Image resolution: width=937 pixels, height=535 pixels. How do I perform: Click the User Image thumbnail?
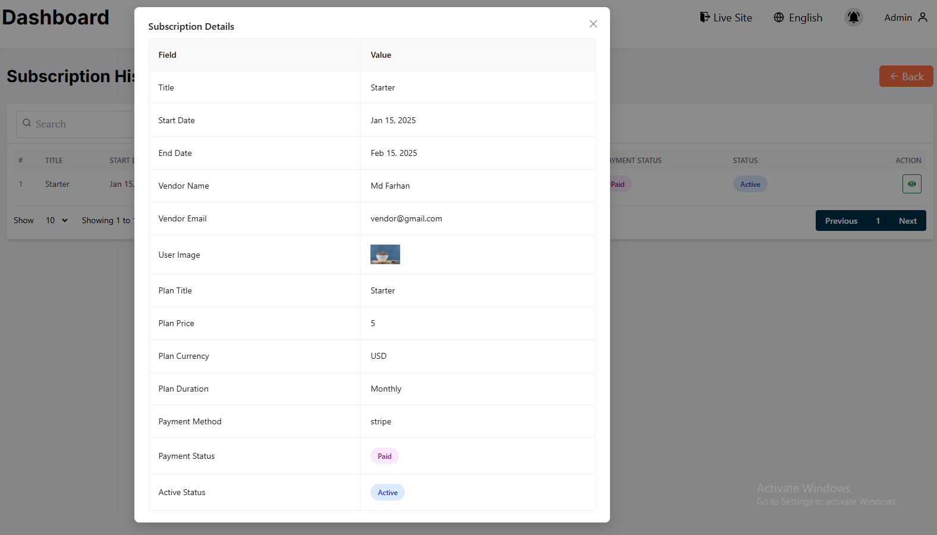point(385,254)
